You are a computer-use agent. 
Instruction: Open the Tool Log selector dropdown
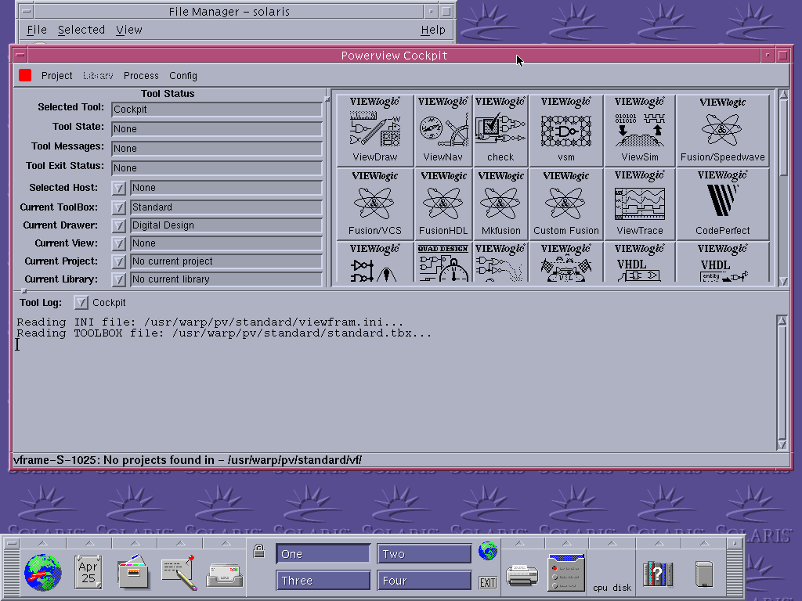(x=81, y=303)
